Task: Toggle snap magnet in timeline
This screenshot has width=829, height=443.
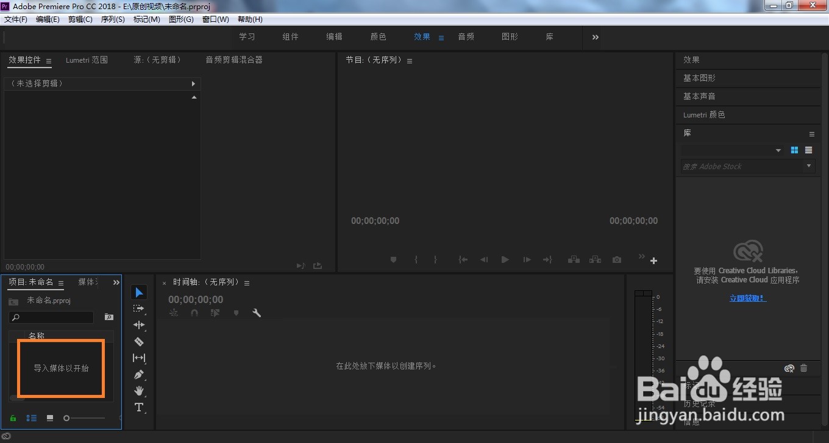Action: (194, 313)
